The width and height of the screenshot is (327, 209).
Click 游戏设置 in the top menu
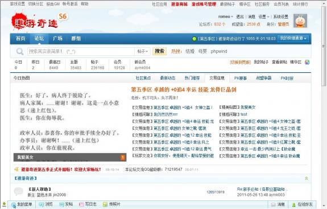point(17,4)
